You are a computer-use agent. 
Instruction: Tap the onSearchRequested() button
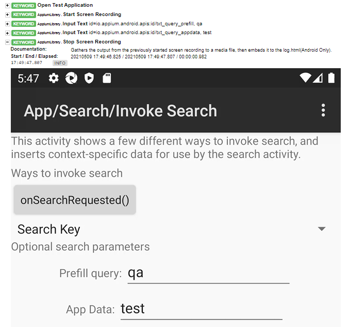click(x=75, y=200)
